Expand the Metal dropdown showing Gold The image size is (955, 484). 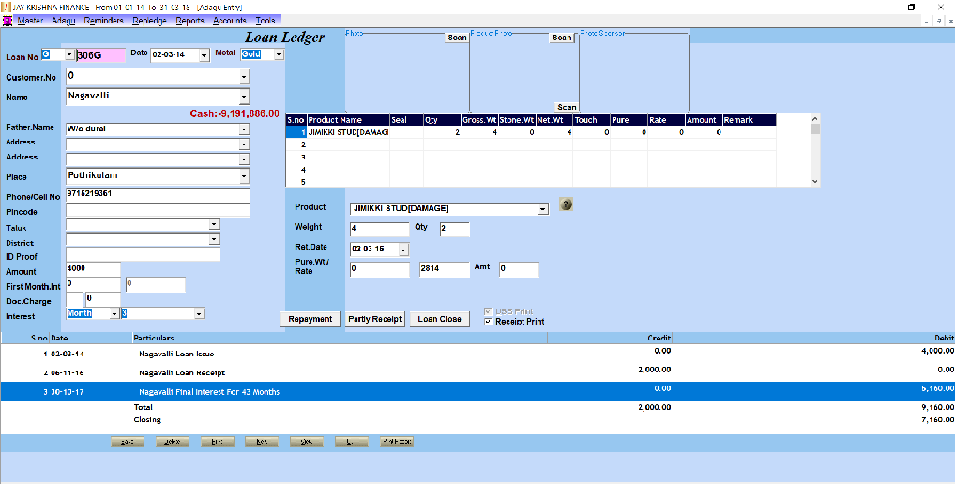pyautogui.click(x=279, y=55)
